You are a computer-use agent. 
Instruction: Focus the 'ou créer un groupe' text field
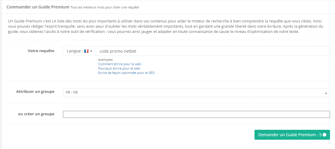coord(196,114)
